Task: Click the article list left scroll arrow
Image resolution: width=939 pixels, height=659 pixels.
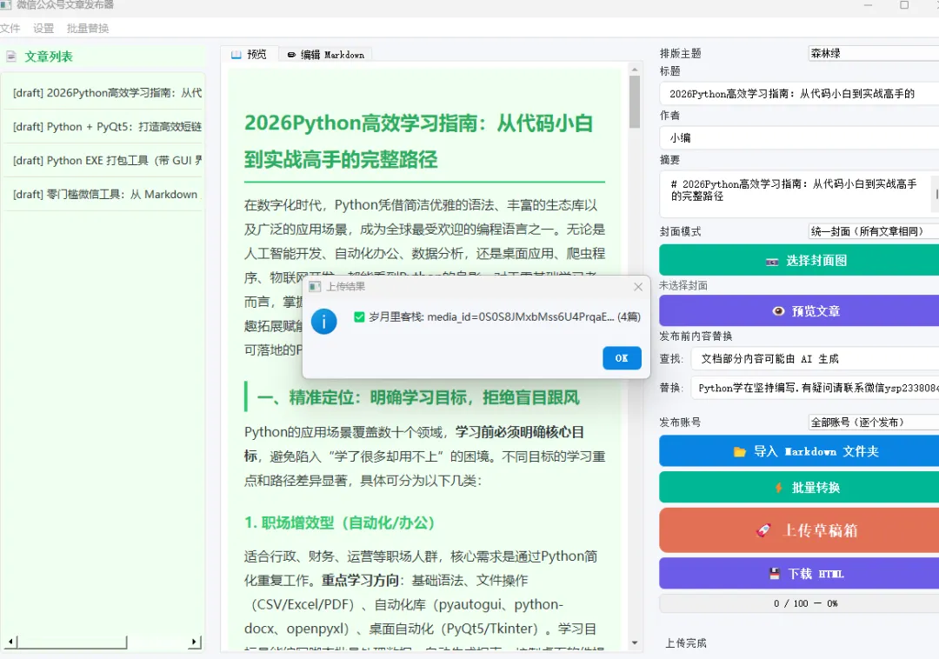Action: click(10, 642)
